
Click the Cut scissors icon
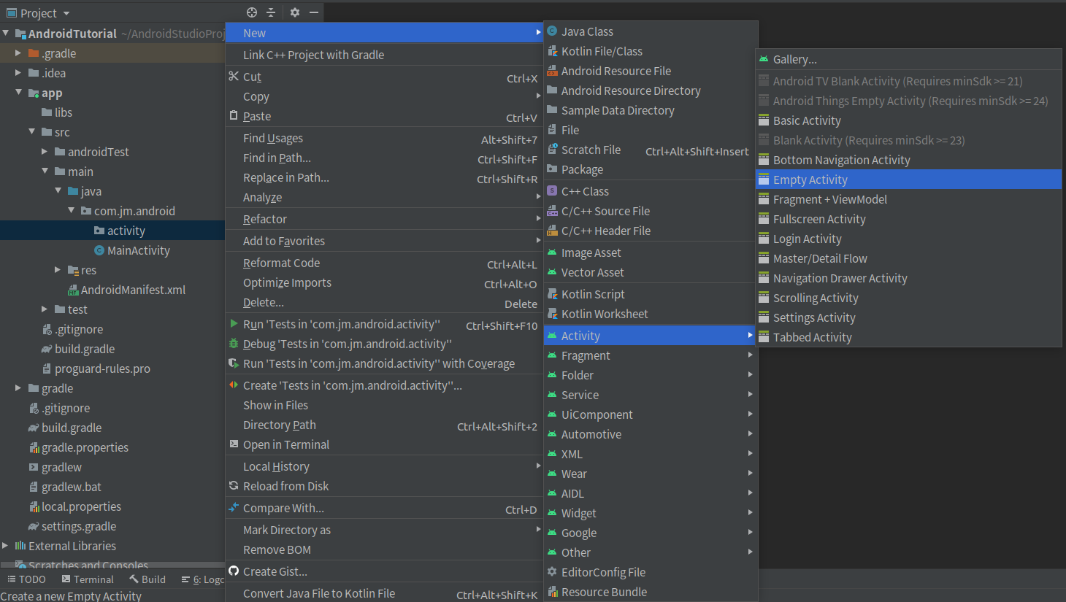pyautogui.click(x=234, y=76)
